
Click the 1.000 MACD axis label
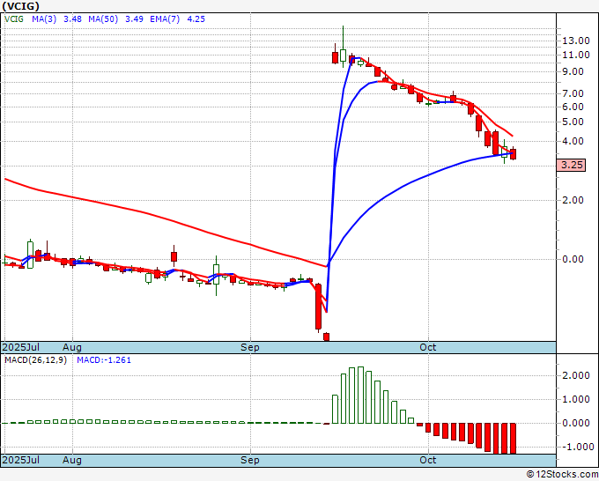(576, 399)
